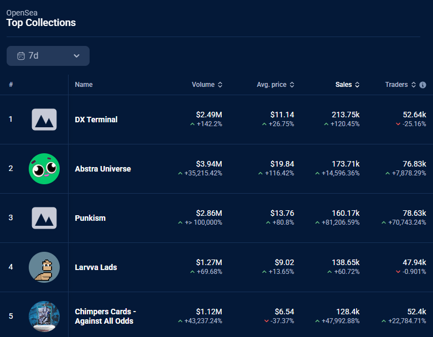Open the Abstra Universe collection link
The image size is (433, 337).
103,169
